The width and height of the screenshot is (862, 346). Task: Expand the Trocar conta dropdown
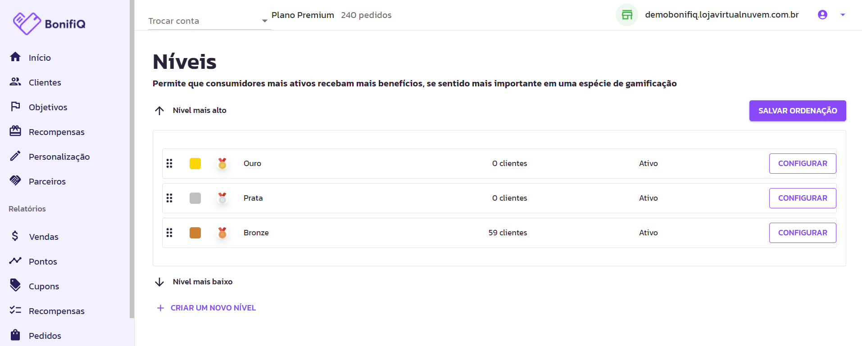tap(209, 21)
